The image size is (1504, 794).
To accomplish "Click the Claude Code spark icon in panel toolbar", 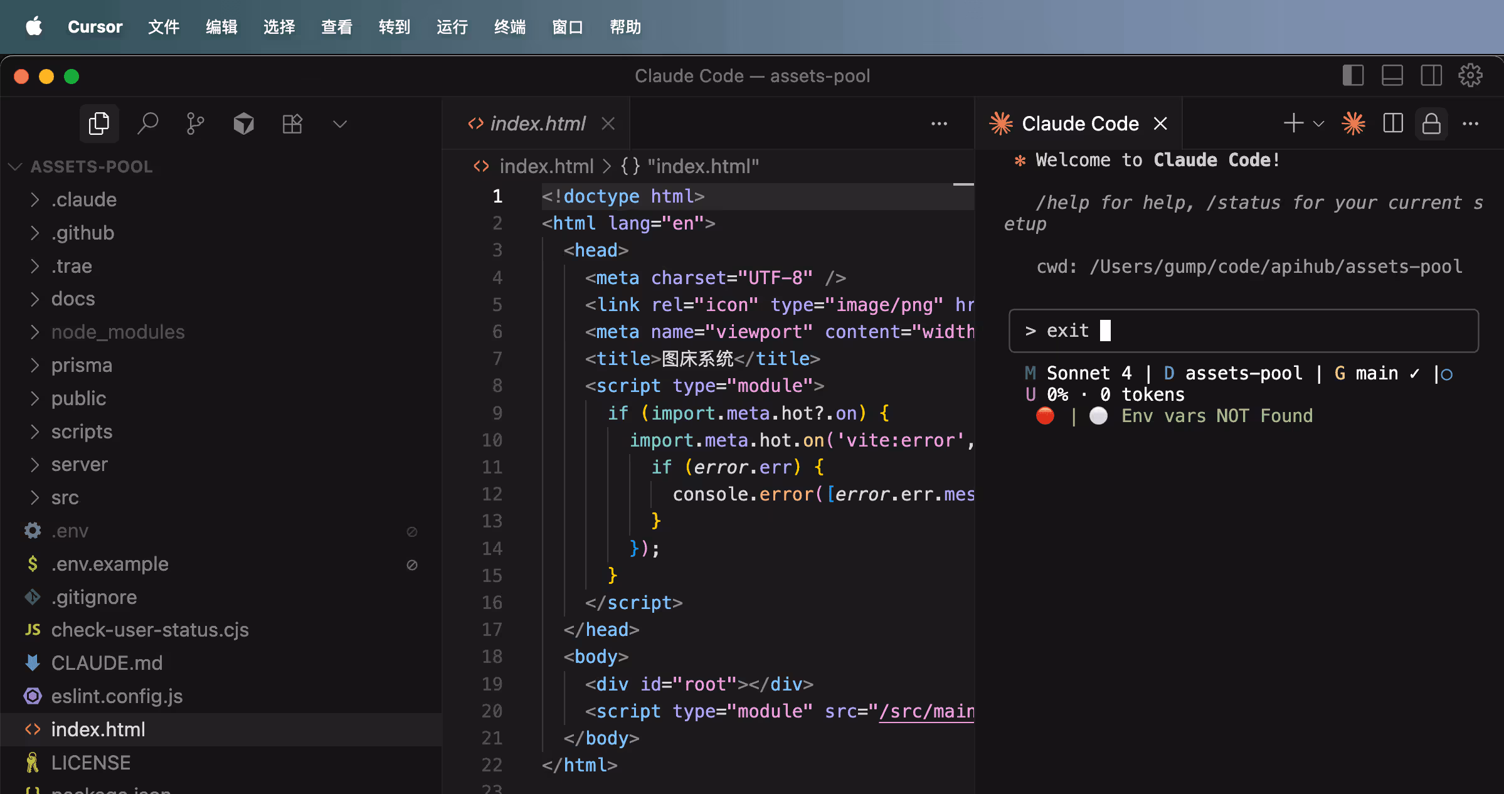I will pyautogui.click(x=1353, y=124).
